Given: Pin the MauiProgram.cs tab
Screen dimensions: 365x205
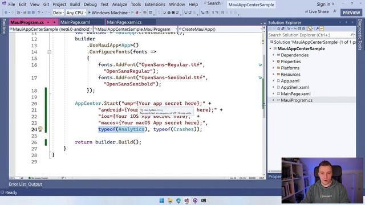Looking at the screenshot, I should pos(48,22).
